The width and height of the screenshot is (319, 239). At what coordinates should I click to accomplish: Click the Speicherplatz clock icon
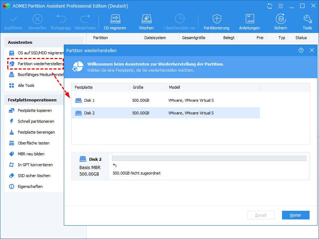[180, 19]
